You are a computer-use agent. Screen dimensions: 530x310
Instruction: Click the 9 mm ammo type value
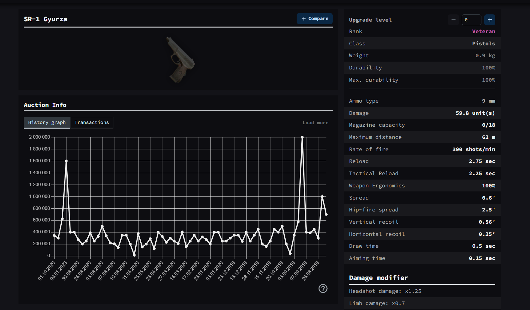[488, 101]
